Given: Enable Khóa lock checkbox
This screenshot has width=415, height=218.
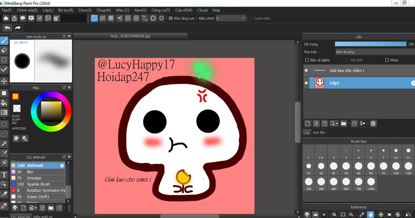Looking at the screenshot, I should tap(387, 60).
